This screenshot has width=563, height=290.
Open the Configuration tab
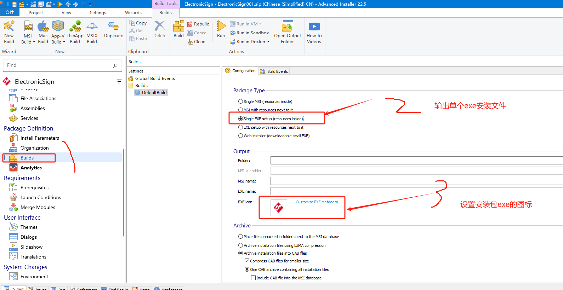coord(240,71)
